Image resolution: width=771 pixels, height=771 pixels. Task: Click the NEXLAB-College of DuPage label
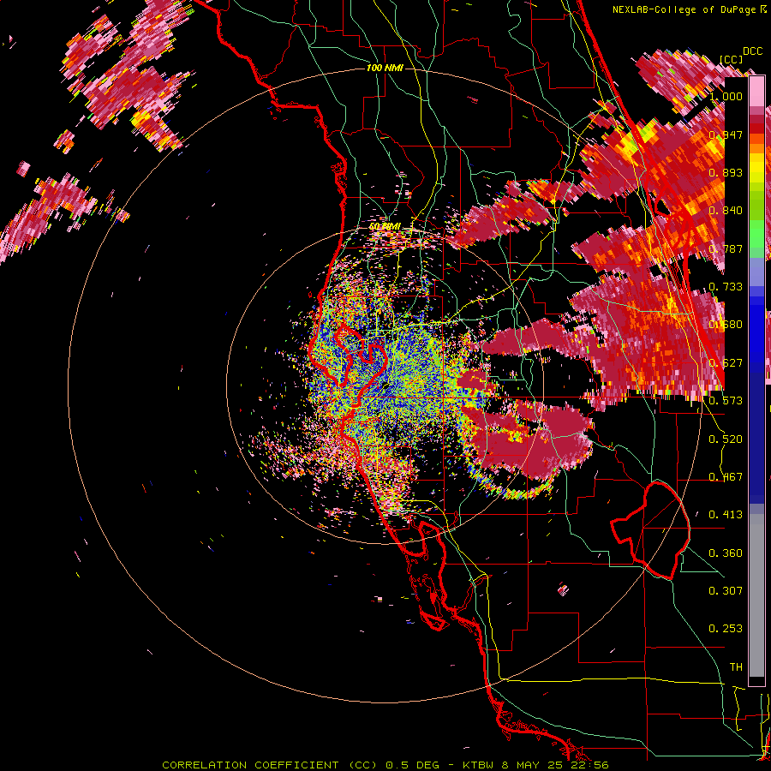684,9
